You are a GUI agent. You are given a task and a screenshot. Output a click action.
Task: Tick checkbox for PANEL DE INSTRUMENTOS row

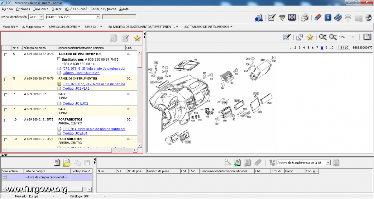(6, 79)
